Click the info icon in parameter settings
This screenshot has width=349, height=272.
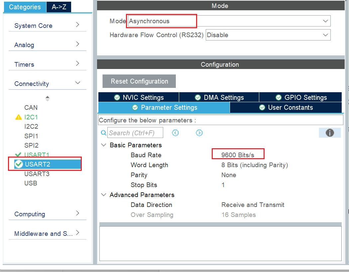click(x=330, y=133)
